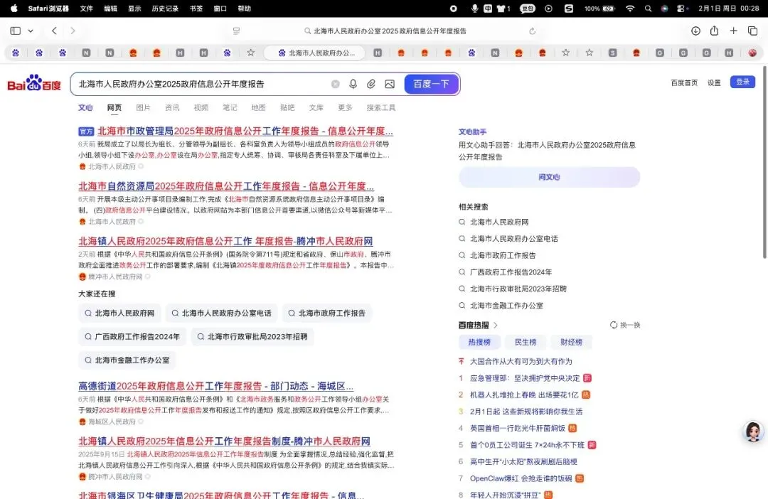Open the sidebar options dropdown arrow
768x499 pixels.
point(31,31)
